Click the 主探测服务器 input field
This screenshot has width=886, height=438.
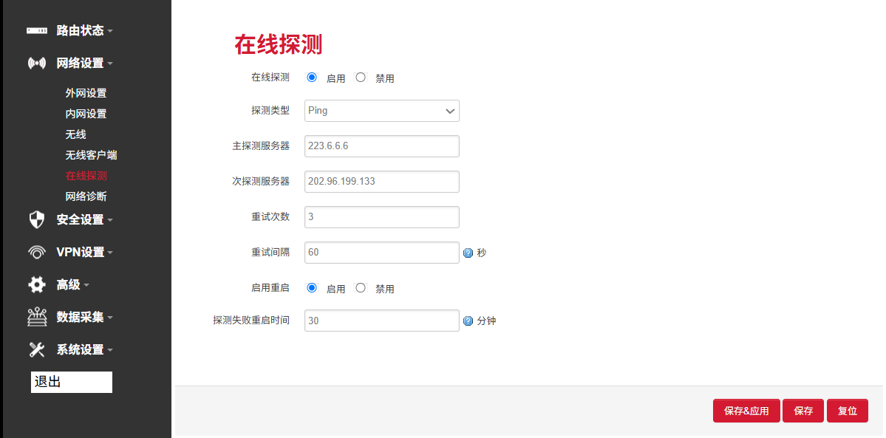pyautogui.click(x=381, y=146)
